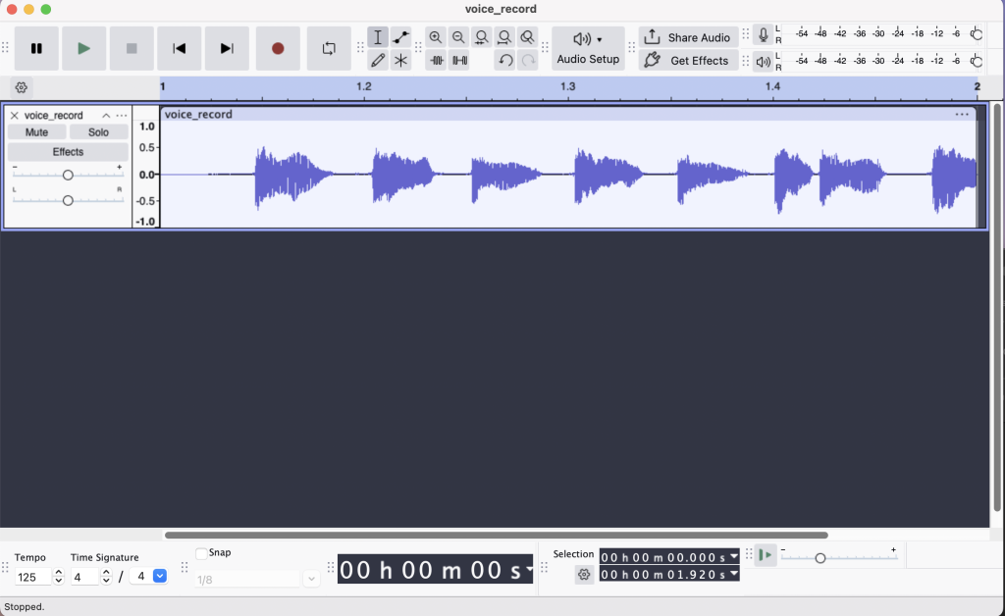Select the Envelope tool
This screenshot has width=1005, height=616.
[401, 37]
